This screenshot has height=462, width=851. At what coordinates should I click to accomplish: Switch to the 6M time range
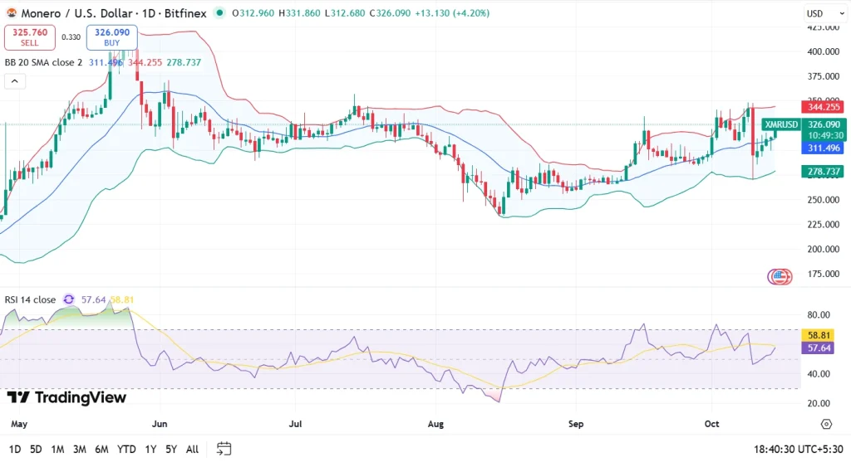101,449
